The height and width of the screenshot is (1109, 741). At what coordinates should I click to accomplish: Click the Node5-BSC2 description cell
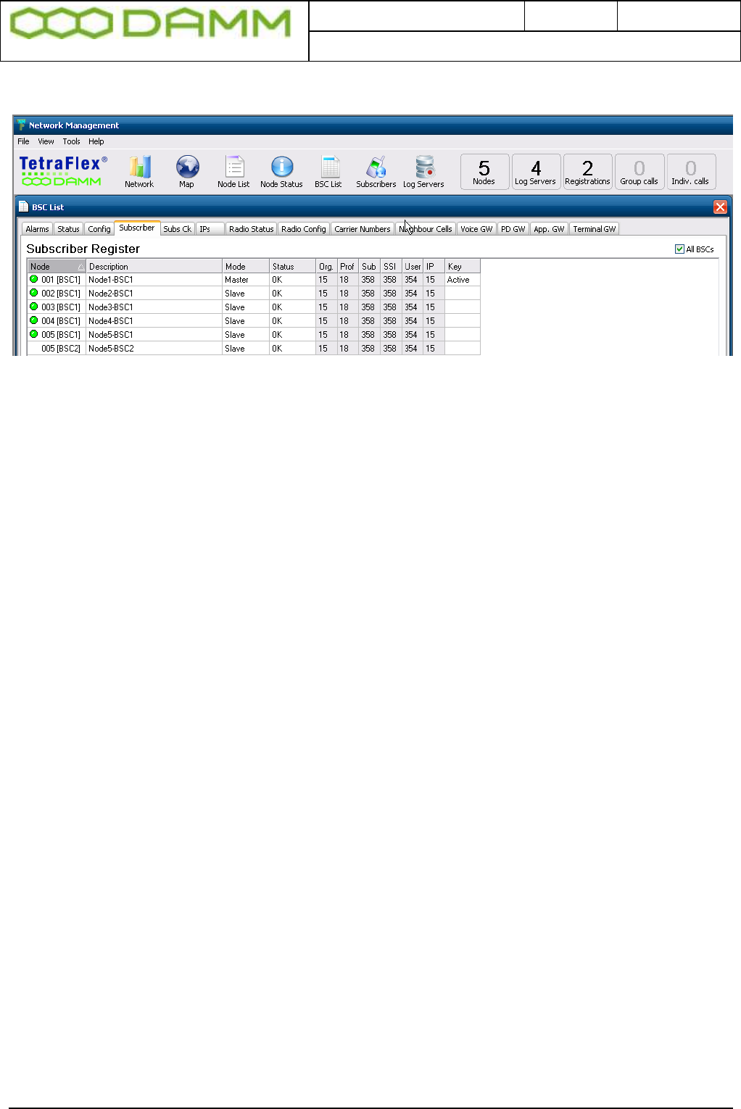click(x=154, y=349)
